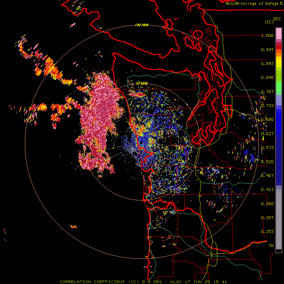
Task: Click the 0.520 scale value
Action: click(x=267, y=162)
